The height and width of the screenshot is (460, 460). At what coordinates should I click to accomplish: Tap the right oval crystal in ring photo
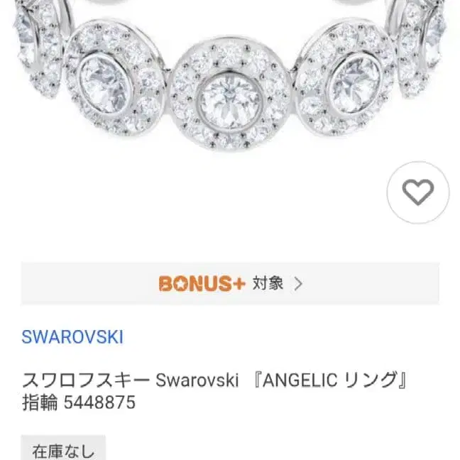click(356, 85)
